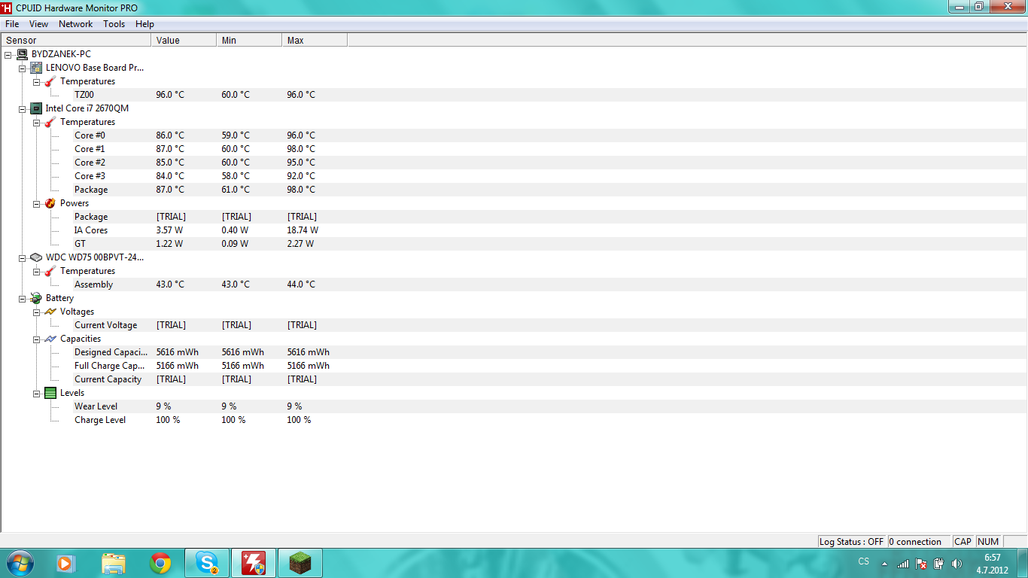The image size is (1028, 578).
Task: Click the Intel Core i7 2670QM chip icon
Action: pos(36,108)
